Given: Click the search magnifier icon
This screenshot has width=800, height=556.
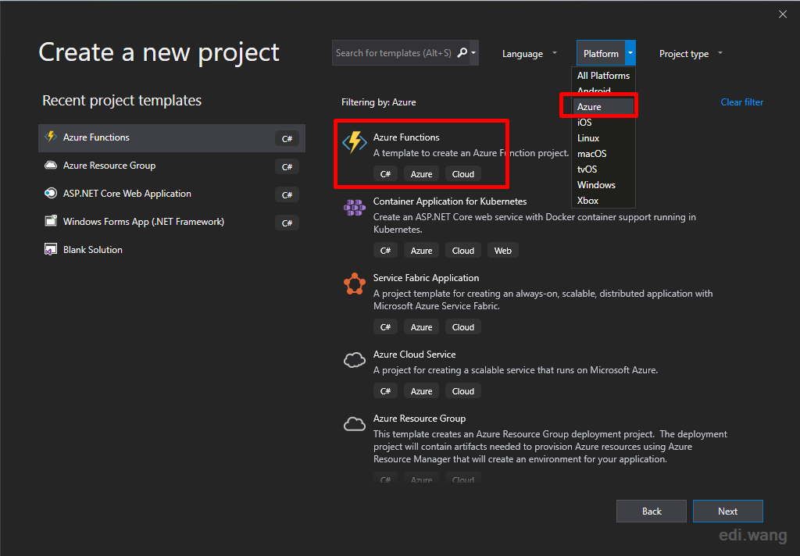Looking at the screenshot, I should (x=462, y=52).
